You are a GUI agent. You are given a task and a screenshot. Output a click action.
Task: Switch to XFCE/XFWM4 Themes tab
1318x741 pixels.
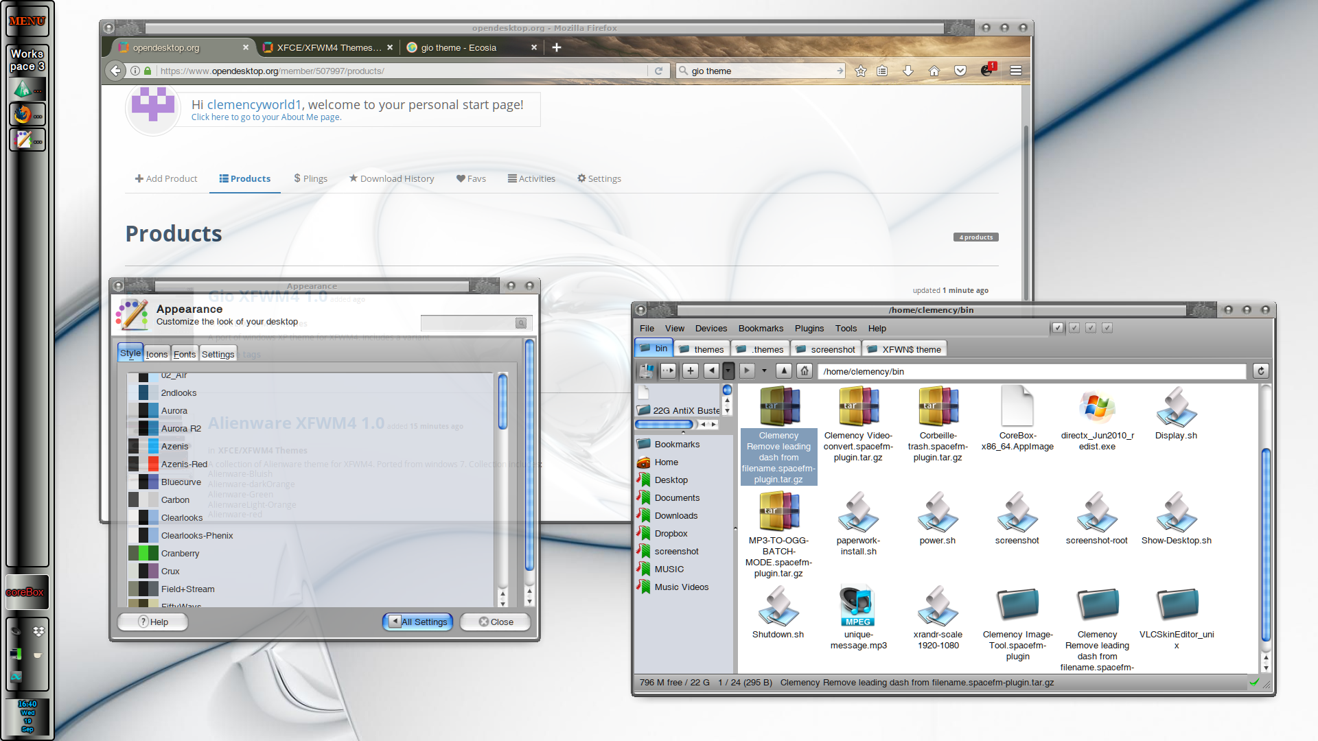(327, 47)
